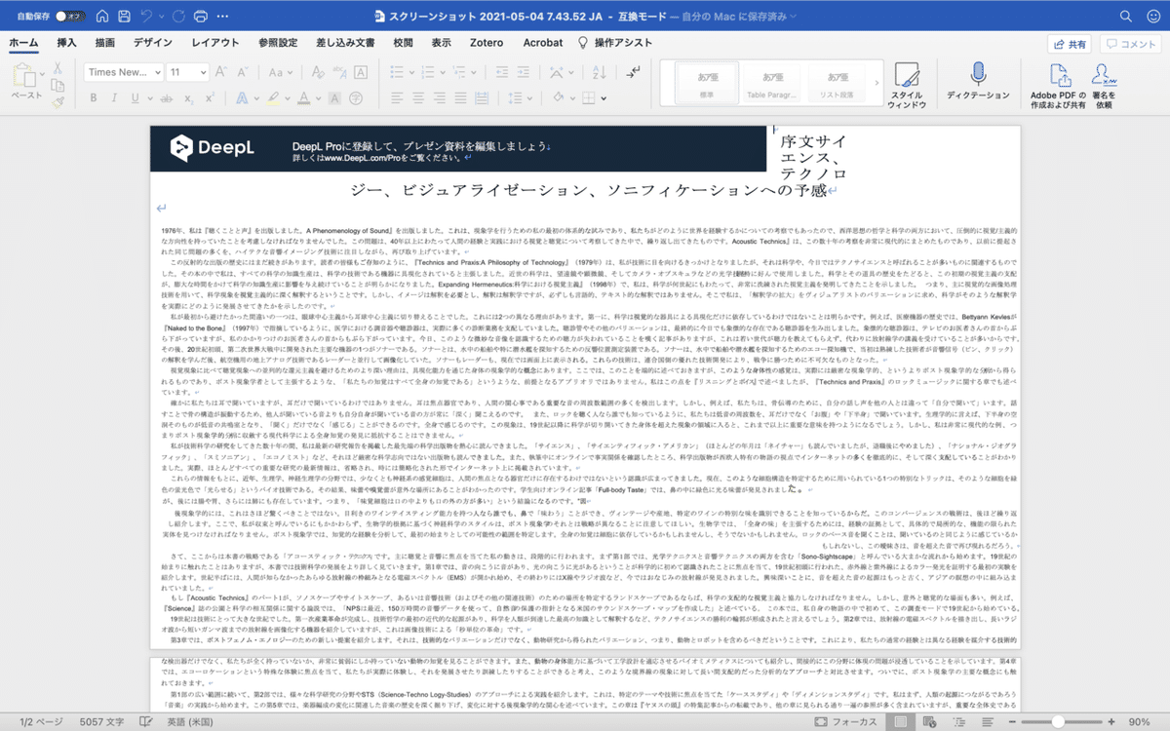This screenshot has width=1170, height=731.
Task: Apply bulleted list
Action: 397,72
